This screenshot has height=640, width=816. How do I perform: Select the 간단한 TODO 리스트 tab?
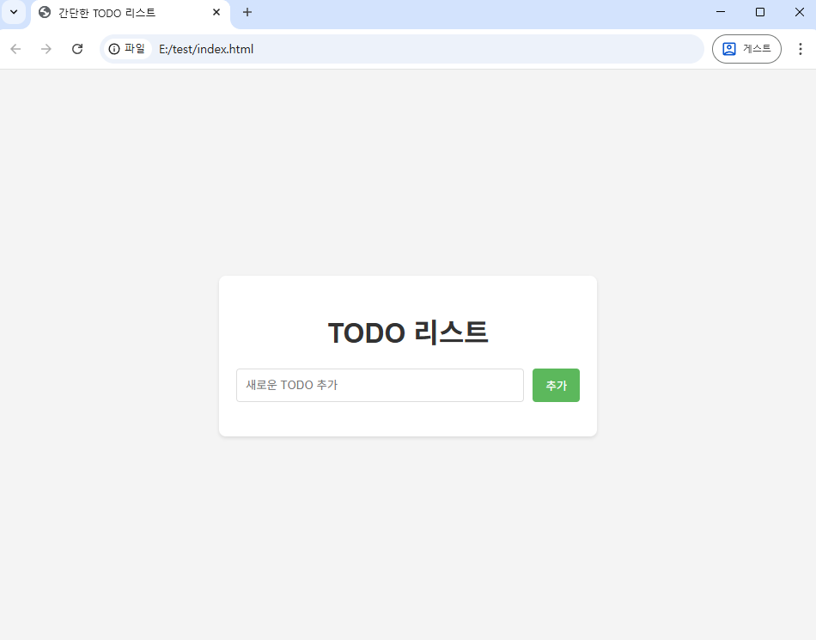(130, 13)
